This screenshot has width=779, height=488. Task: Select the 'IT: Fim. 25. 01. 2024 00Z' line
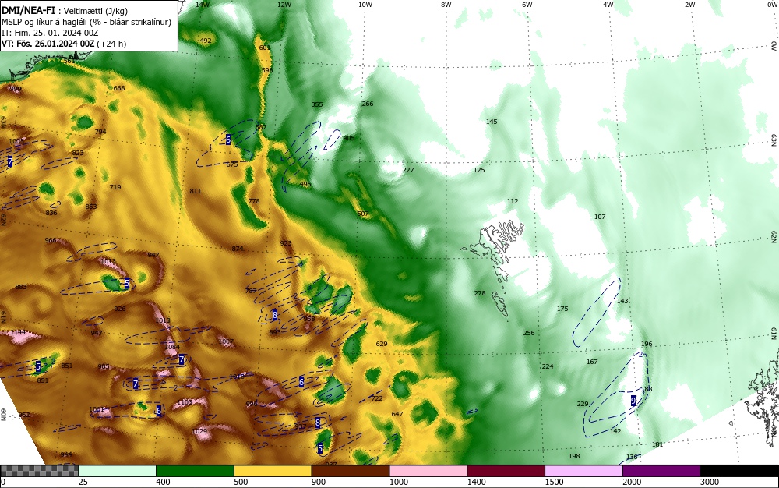[x=50, y=33]
